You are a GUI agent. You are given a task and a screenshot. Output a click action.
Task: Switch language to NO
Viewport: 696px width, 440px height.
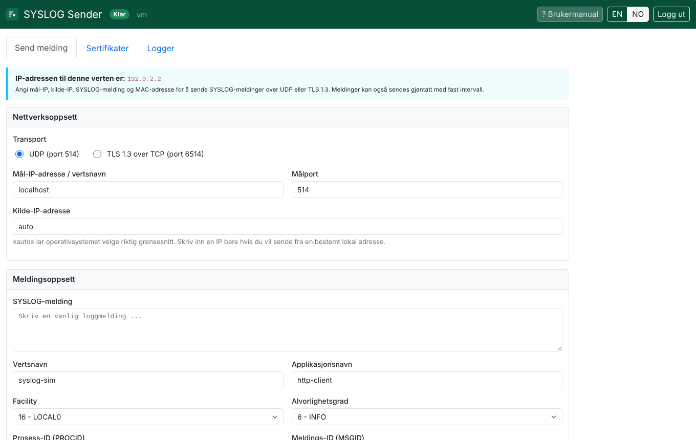pos(638,14)
